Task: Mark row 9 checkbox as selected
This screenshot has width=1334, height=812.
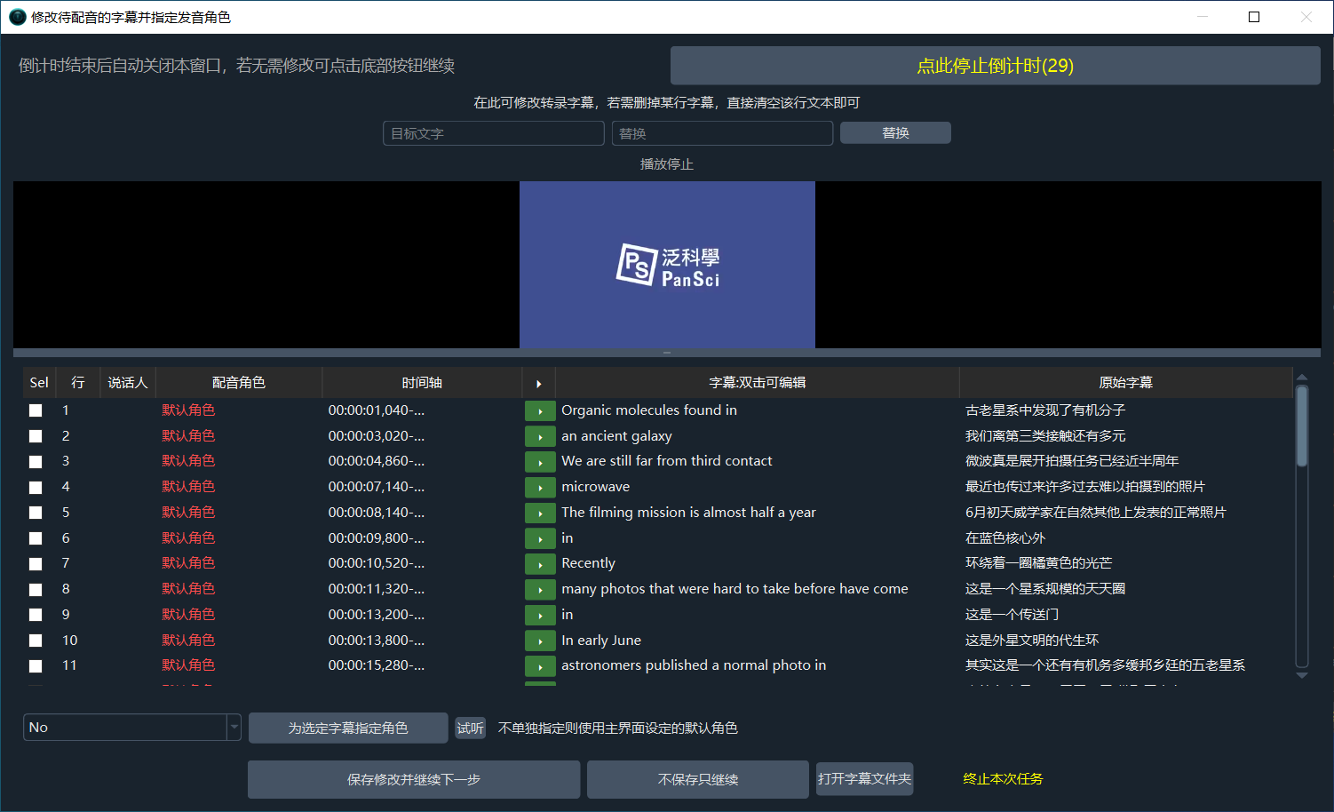Action: pos(36,615)
